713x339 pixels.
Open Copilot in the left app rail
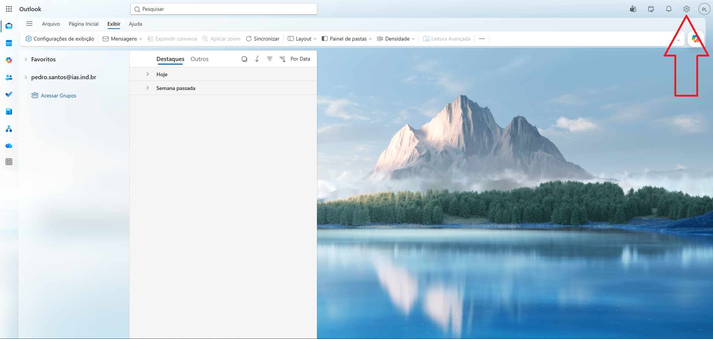(9, 60)
